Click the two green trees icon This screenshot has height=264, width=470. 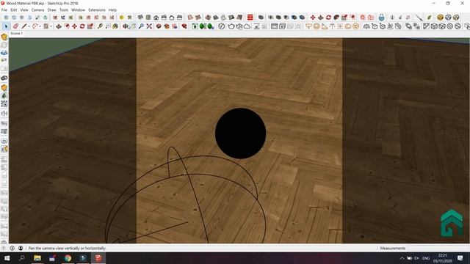[x=203, y=26]
